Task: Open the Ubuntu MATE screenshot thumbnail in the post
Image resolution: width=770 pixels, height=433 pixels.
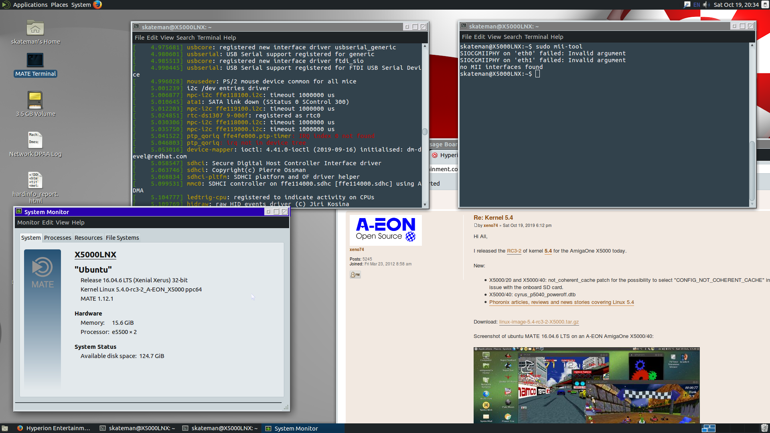Action: click(x=586, y=385)
